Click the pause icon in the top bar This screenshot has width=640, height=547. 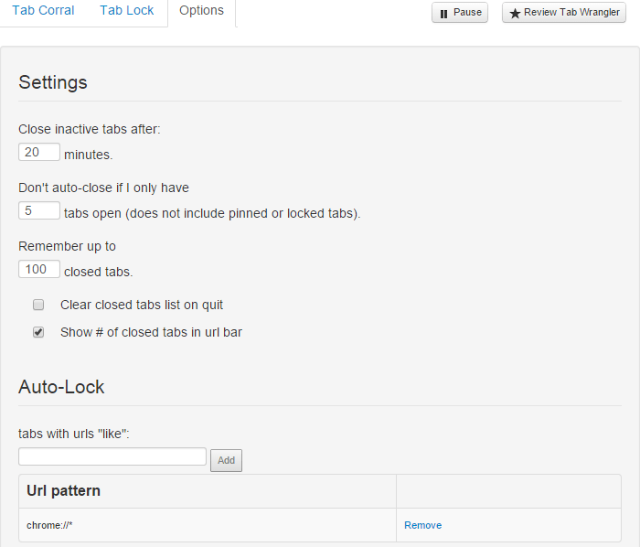(443, 14)
